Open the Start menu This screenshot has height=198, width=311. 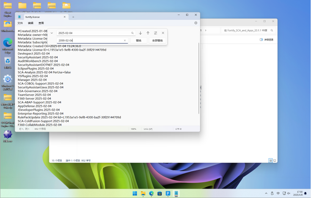click(135, 193)
